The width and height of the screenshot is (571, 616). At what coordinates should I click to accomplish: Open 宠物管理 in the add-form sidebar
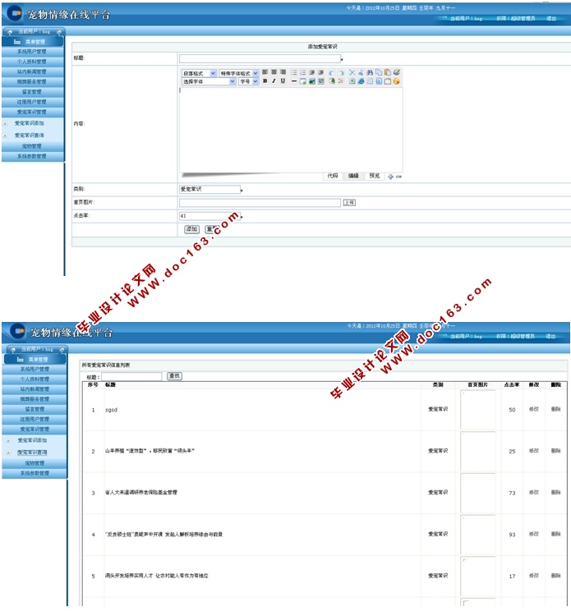point(33,146)
